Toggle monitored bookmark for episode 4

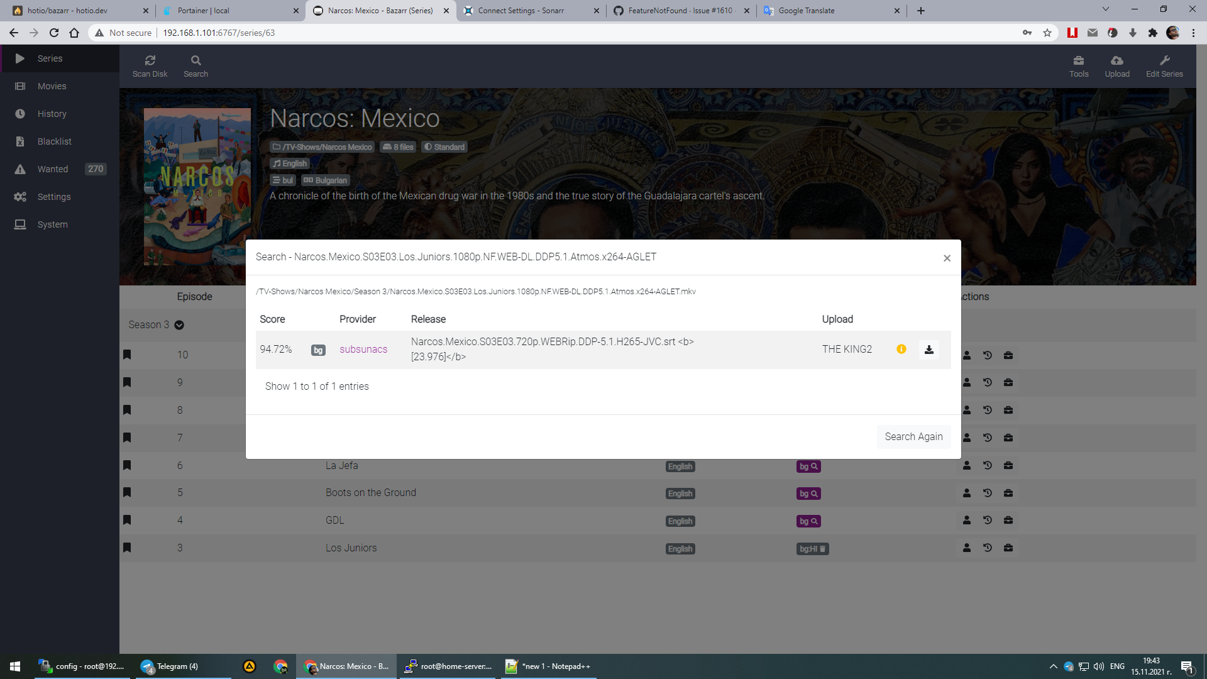(x=127, y=520)
